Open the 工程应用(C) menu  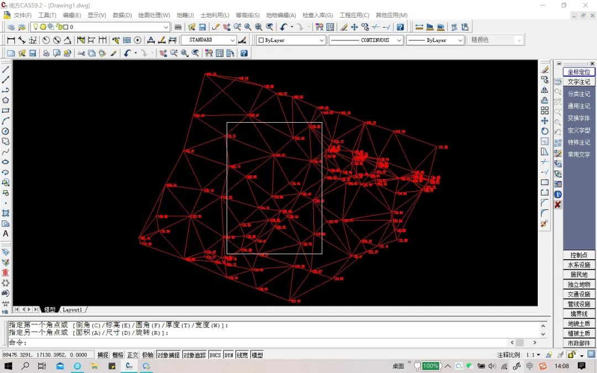coord(354,15)
